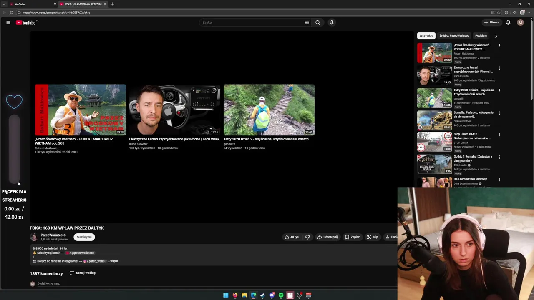Dislike the video with thumbs down
The image size is (534, 300).
307,237
